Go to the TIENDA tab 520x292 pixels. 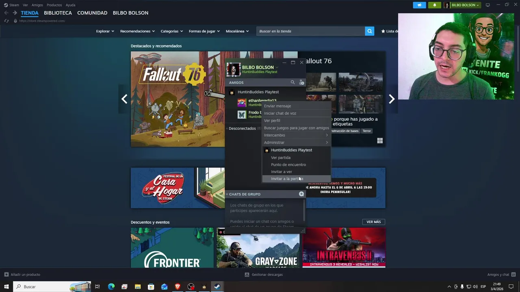[30, 13]
